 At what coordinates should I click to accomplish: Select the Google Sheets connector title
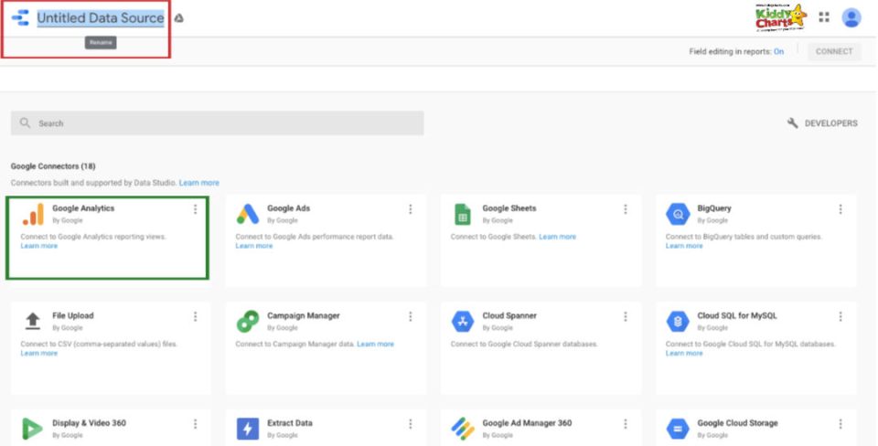click(x=509, y=208)
